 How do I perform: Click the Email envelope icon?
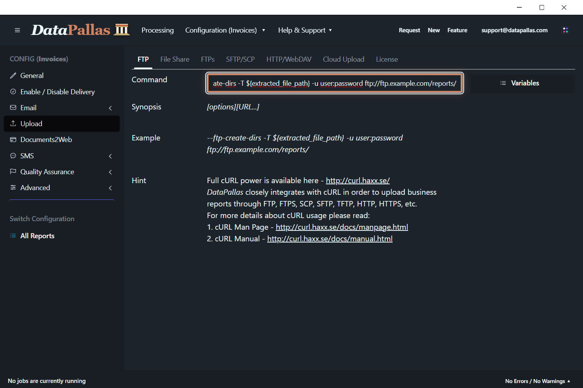(x=13, y=107)
